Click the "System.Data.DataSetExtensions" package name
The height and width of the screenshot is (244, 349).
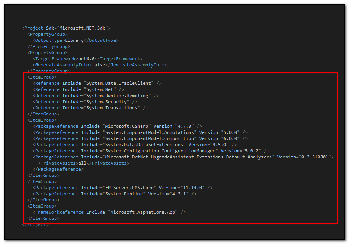(144, 145)
